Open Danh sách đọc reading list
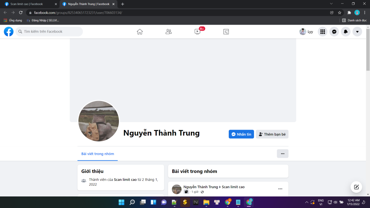This screenshot has width=370, height=208. 354,21
